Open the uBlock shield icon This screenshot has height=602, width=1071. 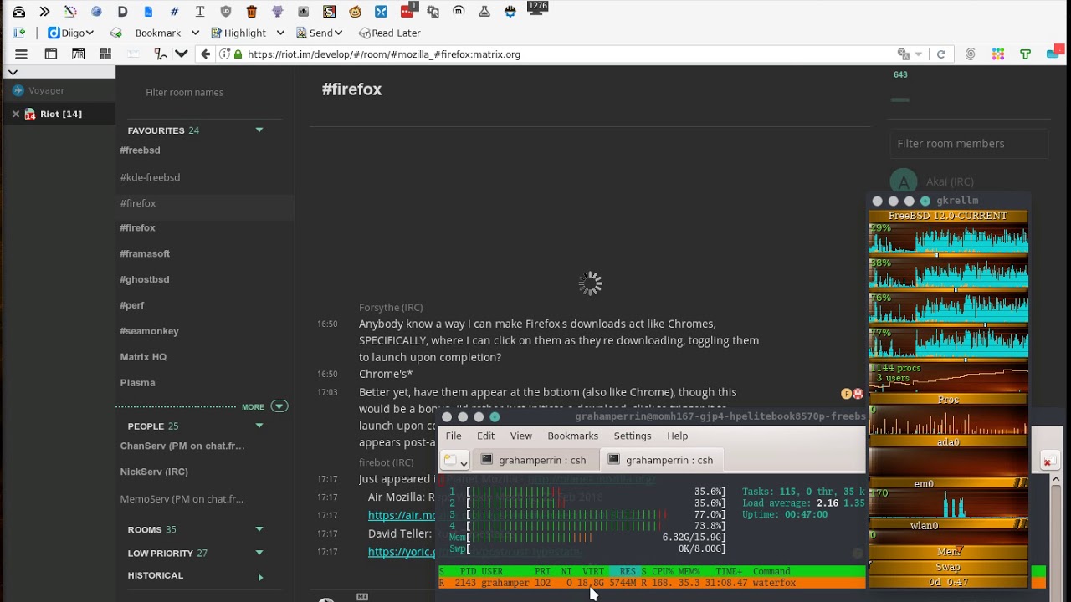[226, 12]
